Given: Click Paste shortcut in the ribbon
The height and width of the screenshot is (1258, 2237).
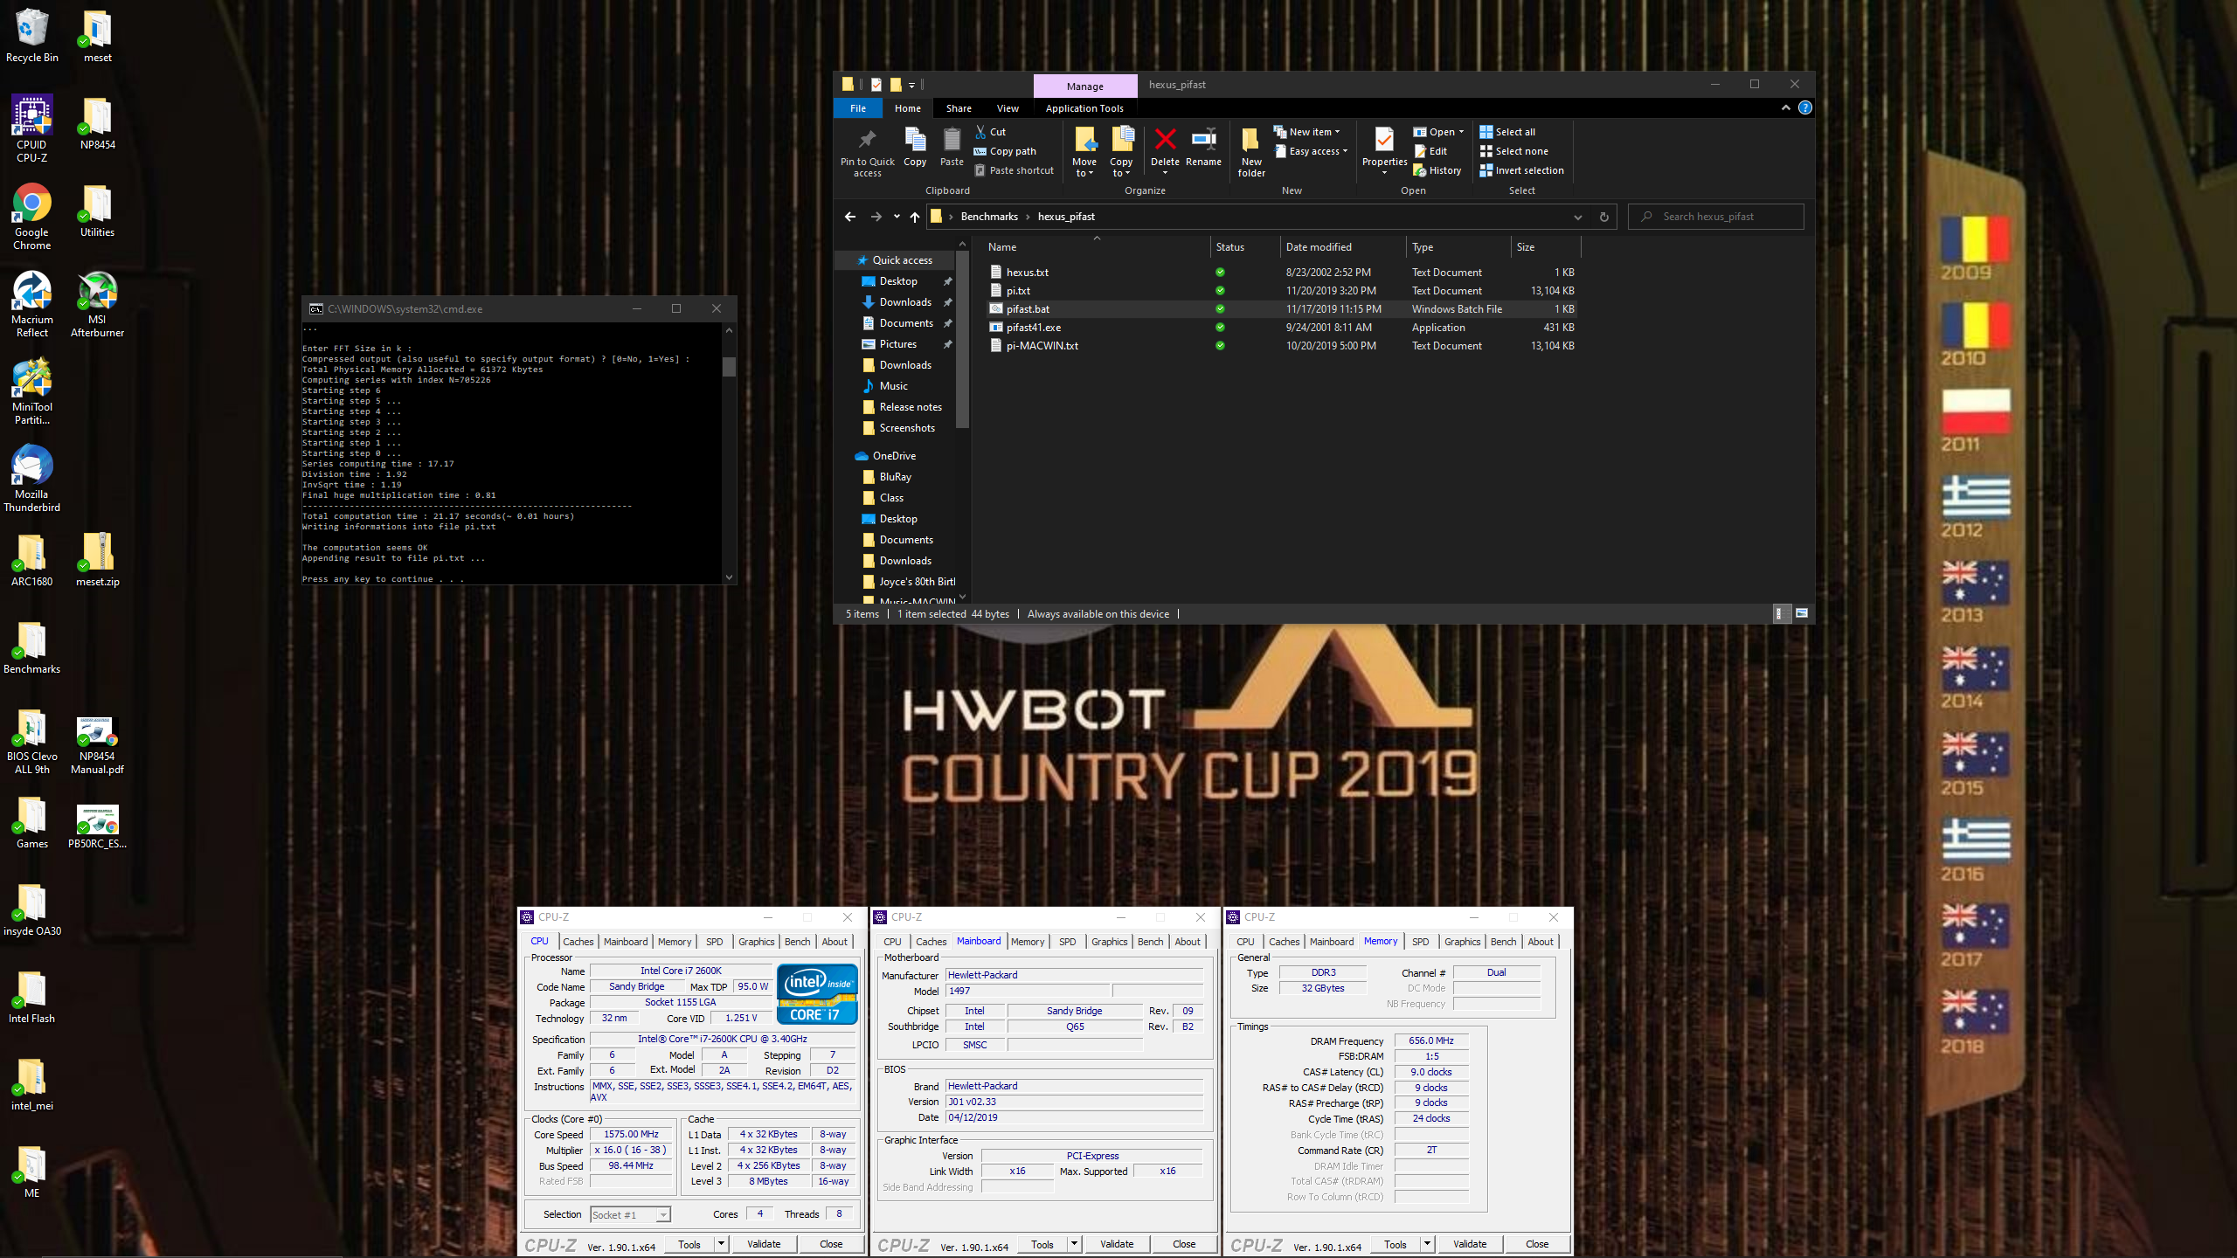Looking at the screenshot, I should point(1014,170).
